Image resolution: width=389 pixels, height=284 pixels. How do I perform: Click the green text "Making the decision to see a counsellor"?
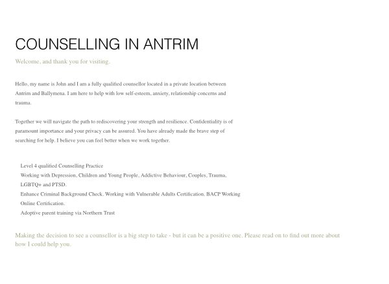[x=65, y=235]
